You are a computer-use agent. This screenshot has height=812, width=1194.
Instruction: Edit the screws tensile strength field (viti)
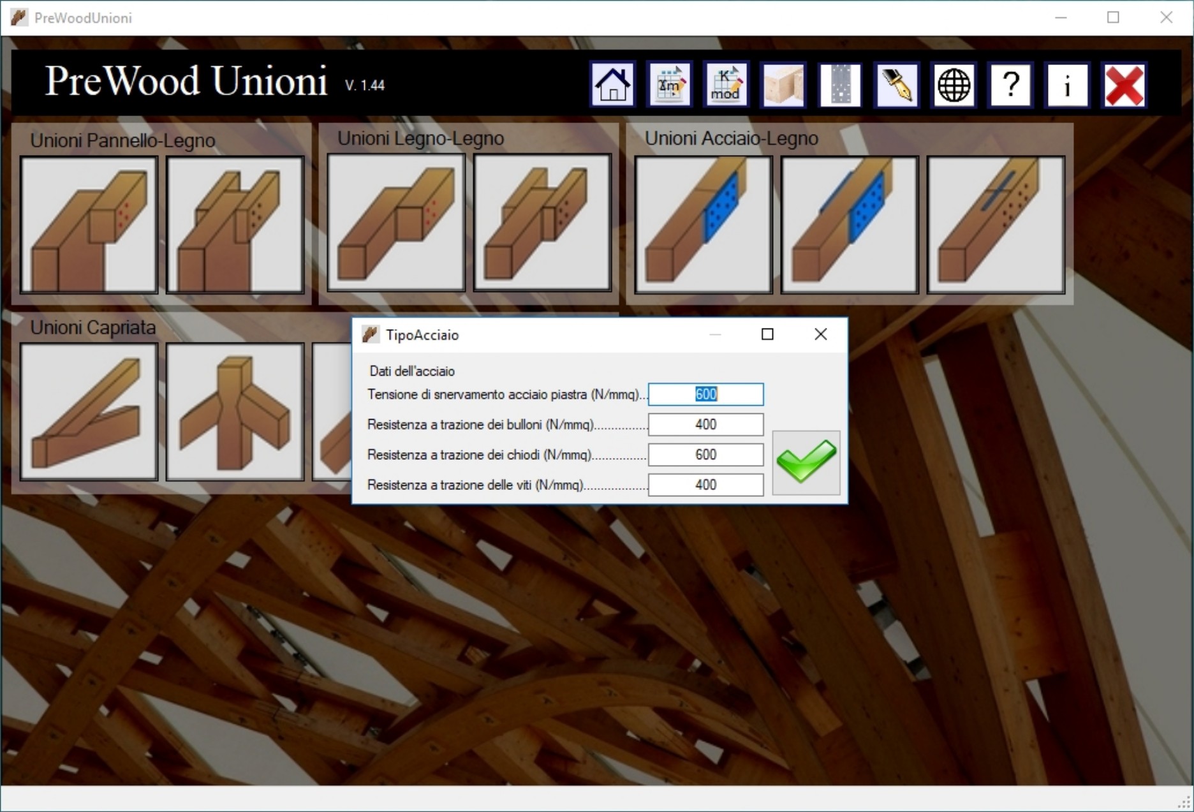[x=705, y=485]
